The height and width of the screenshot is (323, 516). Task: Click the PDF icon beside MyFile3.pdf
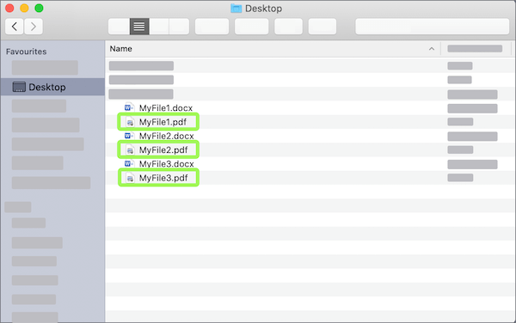tap(131, 178)
